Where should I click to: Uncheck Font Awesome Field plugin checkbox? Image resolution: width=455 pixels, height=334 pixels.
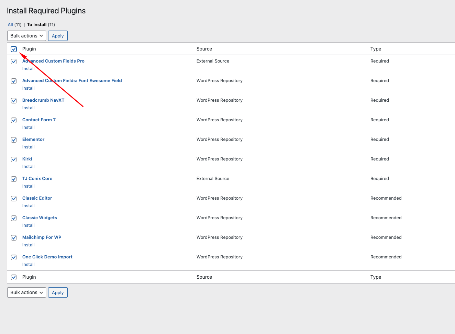(x=14, y=81)
